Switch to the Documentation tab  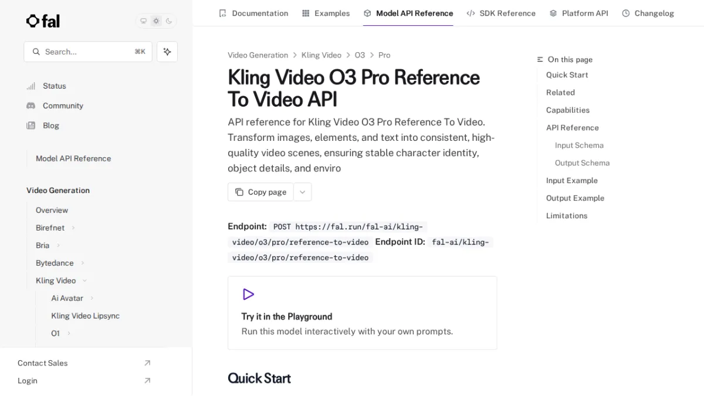(253, 13)
